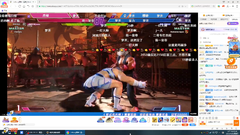Select the gold bar gift icon
Image resolution: width=240 pixels, height=135 pixels.
point(172,120)
